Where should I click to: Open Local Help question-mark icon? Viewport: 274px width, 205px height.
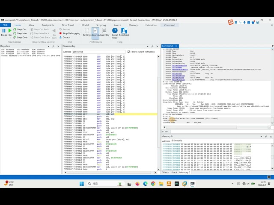tap(115, 30)
